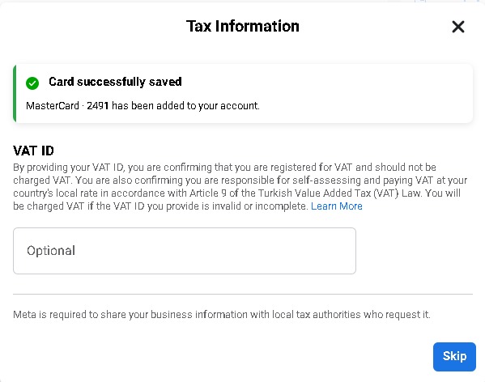
Task: Click the Tax Information dialog title
Action: tap(243, 26)
